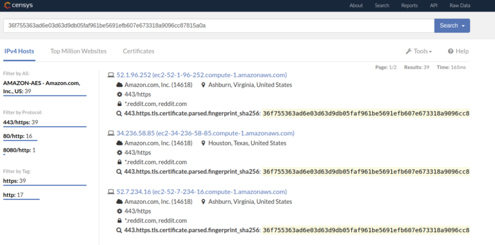Click magnifier icon in 52.1.96.252 result
This screenshot has width=495, height=245.
(x=119, y=114)
